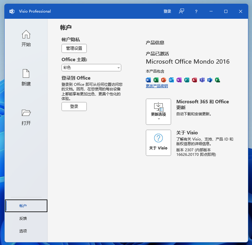Click 登录 in the title bar
Screen dimensions: 252x245
167,11
